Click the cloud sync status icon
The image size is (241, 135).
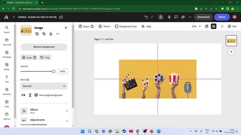click(61, 17)
